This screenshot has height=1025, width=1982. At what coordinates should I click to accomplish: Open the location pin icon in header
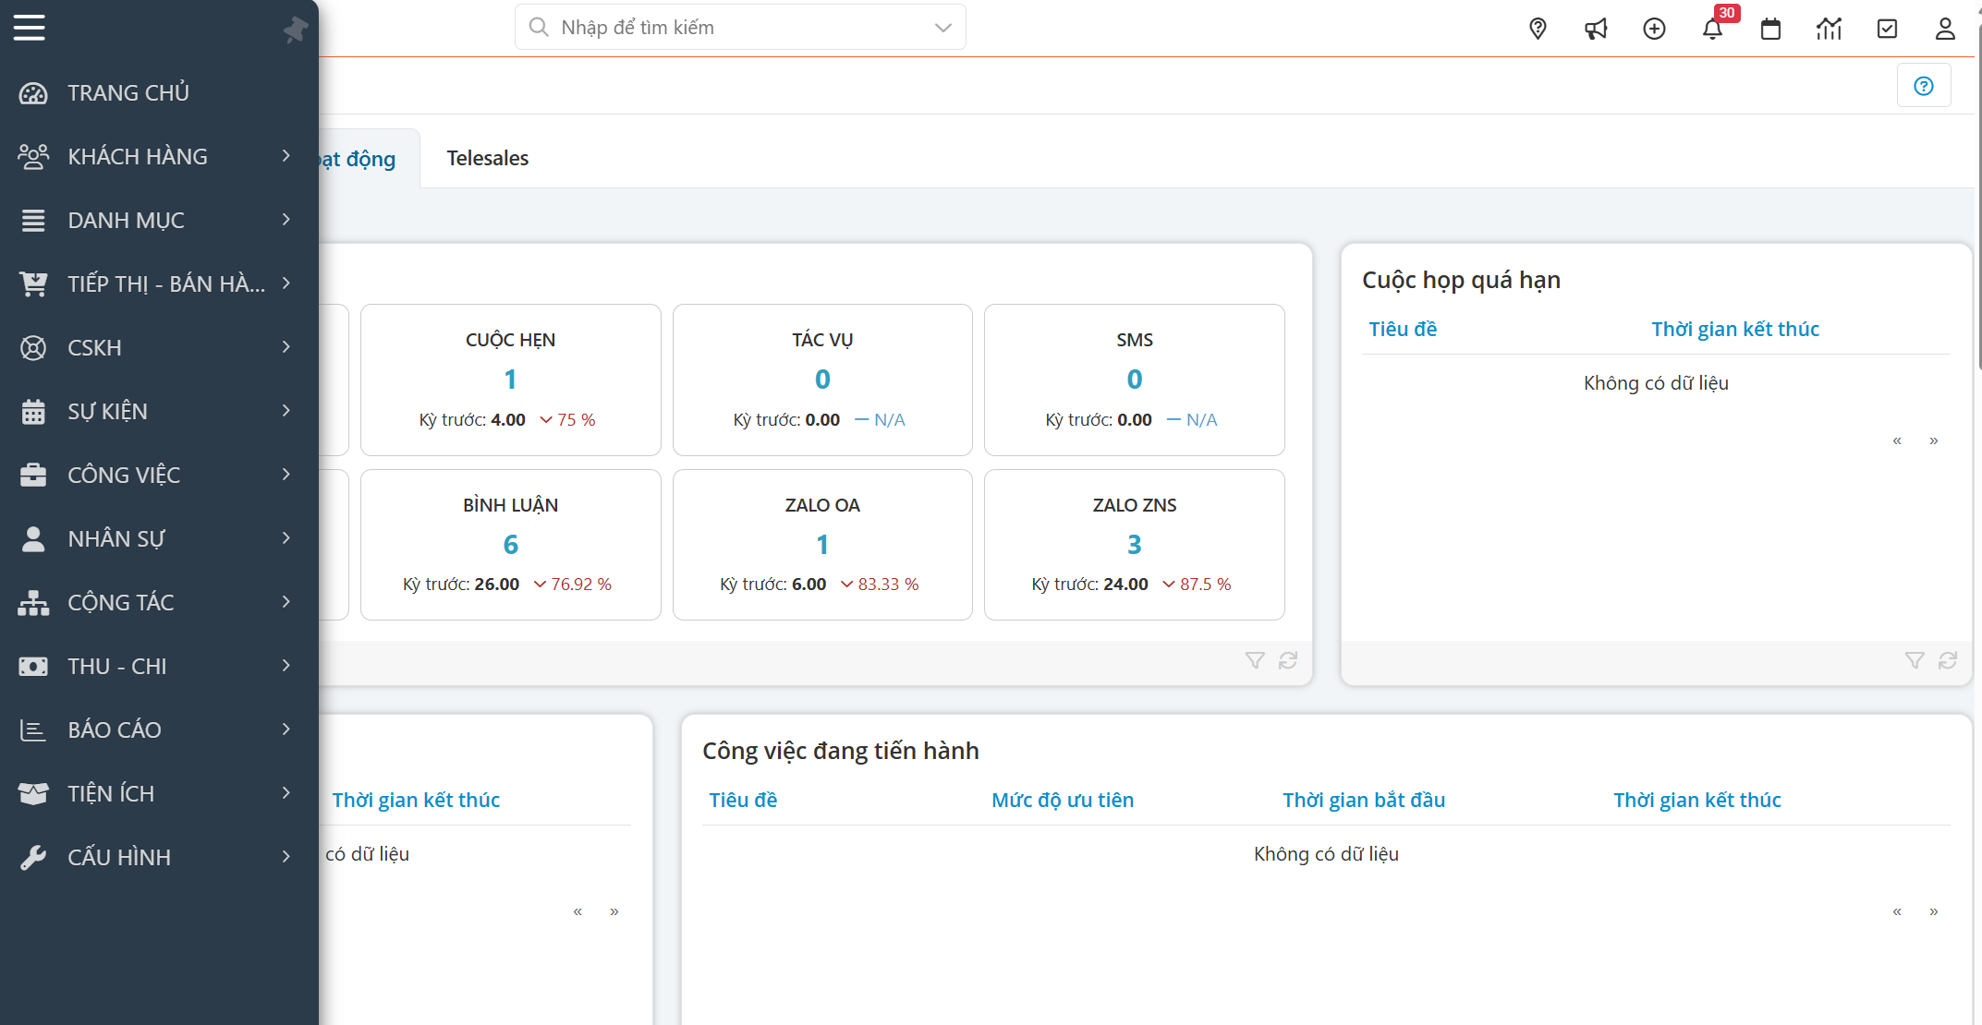tap(1538, 29)
